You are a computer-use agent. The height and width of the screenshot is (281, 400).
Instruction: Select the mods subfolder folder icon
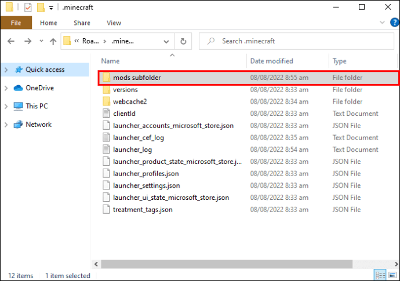[107, 77]
